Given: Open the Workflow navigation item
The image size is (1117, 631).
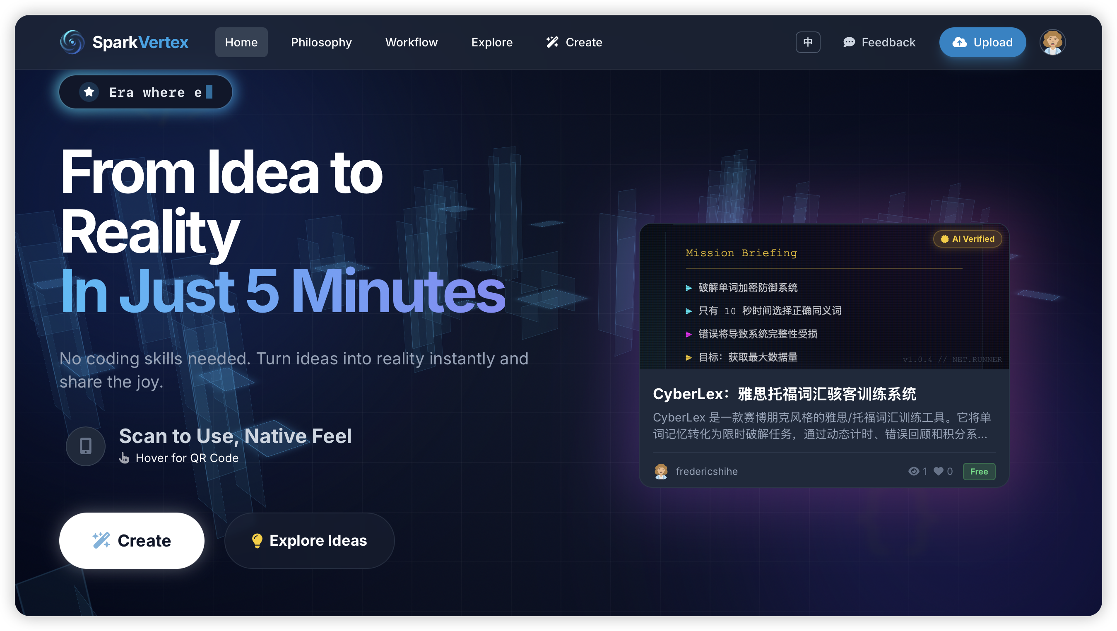Looking at the screenshot, I should [x=411, y=42].
